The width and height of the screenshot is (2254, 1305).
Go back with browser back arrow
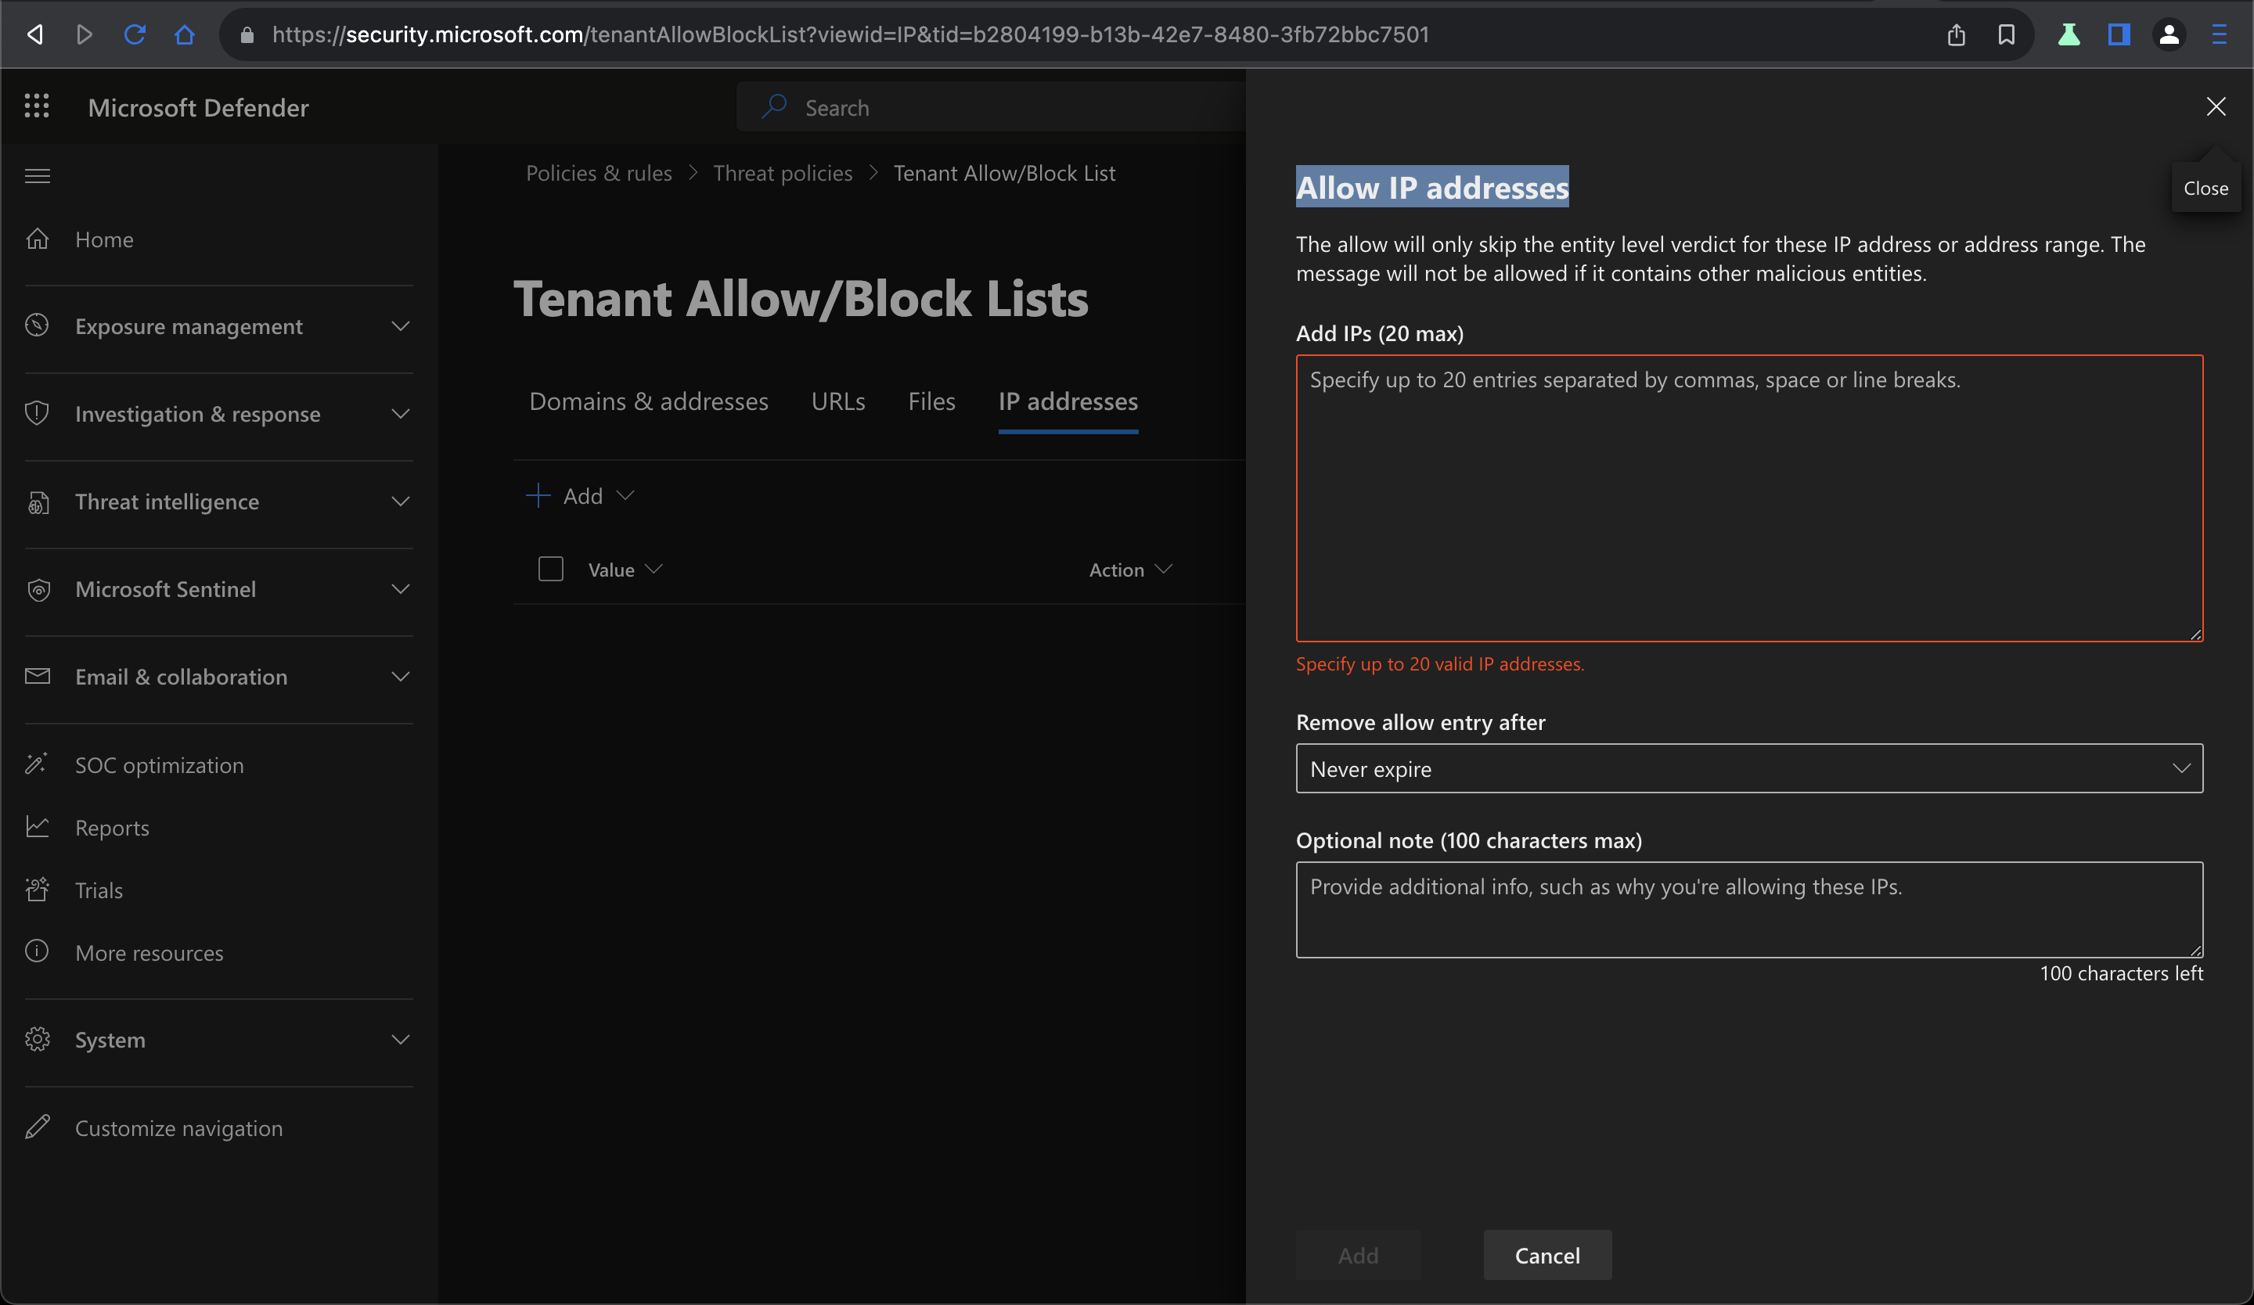[35, 34]
